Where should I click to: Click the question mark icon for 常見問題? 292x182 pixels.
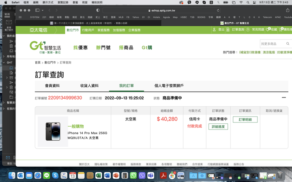point(248,30)
